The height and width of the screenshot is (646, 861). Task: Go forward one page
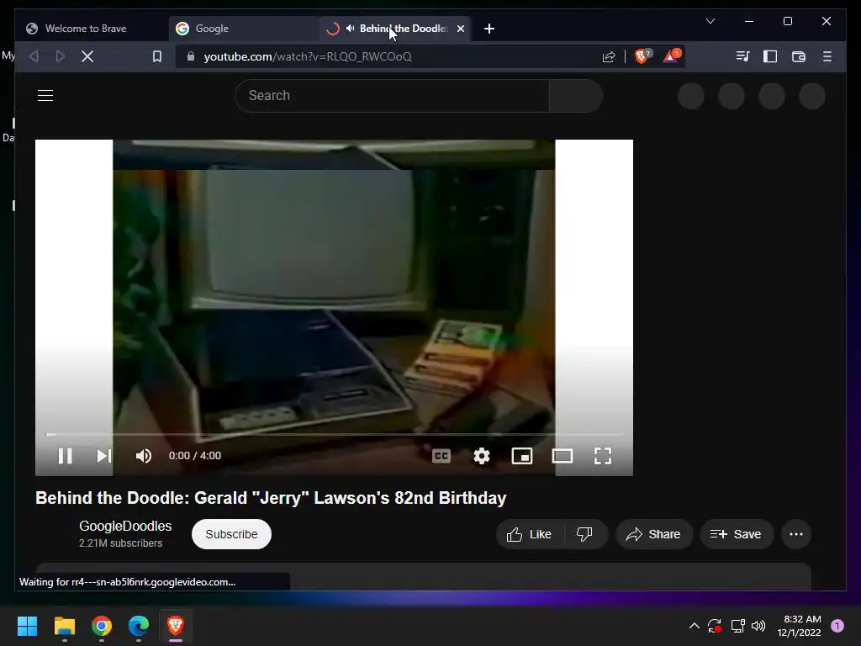click(x=61, y=56)
